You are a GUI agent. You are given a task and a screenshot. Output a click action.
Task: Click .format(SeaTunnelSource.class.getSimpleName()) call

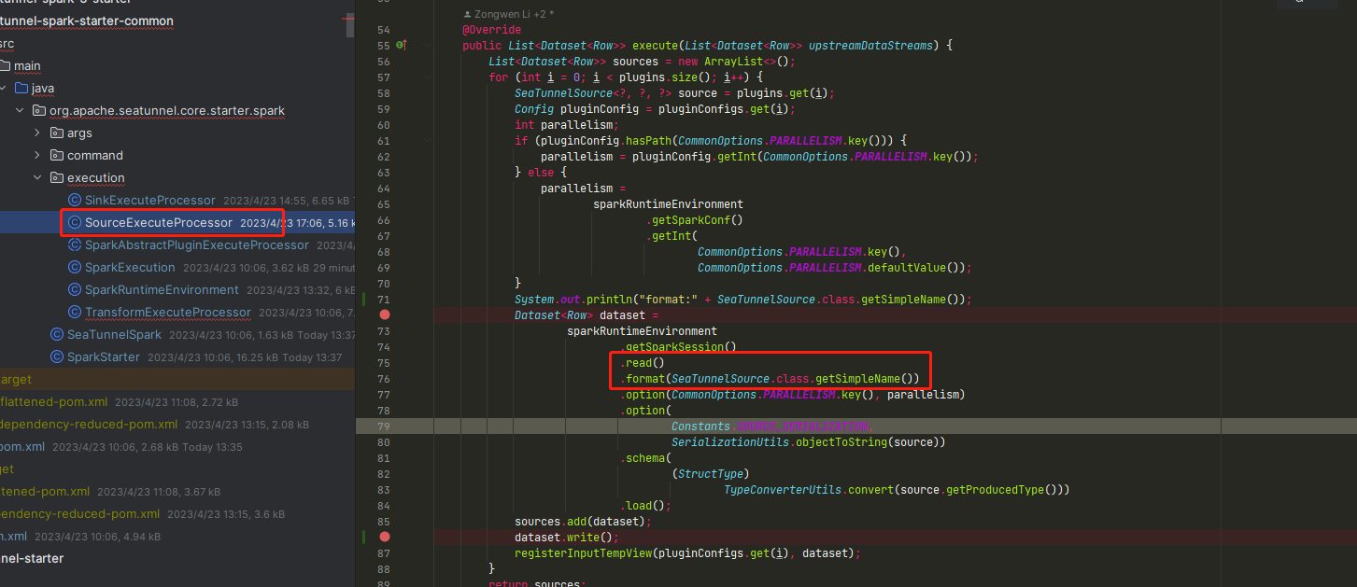770,379
